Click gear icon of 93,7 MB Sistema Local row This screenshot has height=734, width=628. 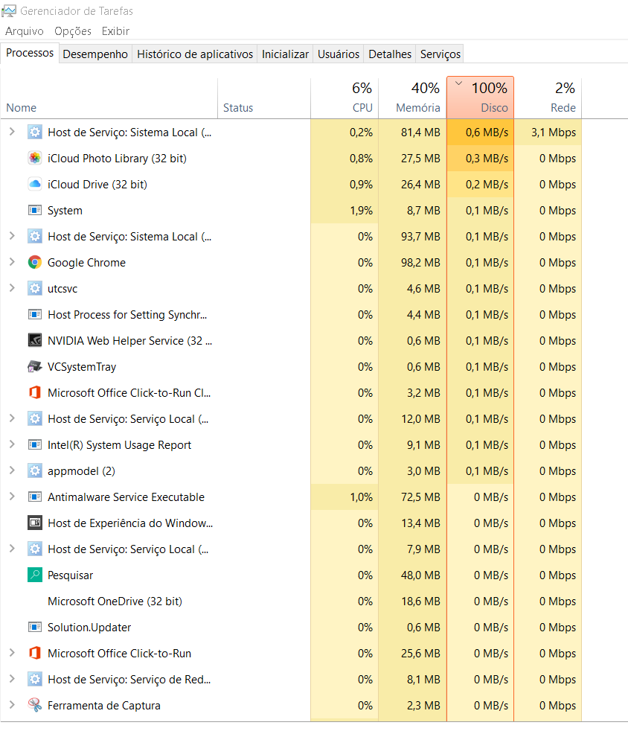click(35, 237)
